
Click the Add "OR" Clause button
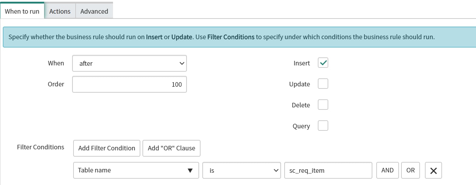coord(171,148)
